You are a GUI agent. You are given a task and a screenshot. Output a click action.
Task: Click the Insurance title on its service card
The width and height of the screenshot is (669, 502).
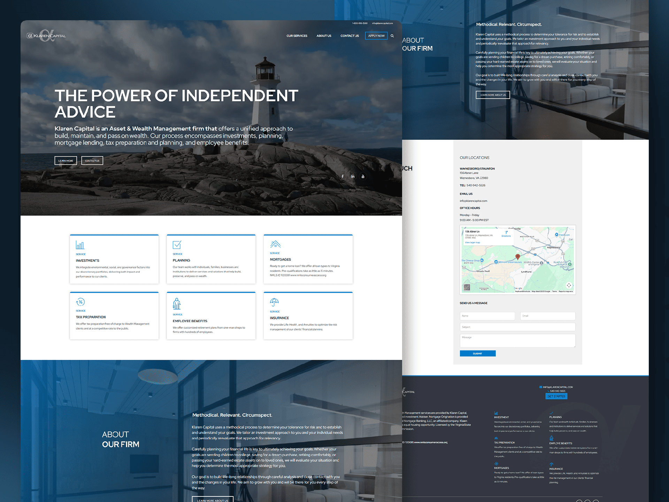click(x=279, y=318)
